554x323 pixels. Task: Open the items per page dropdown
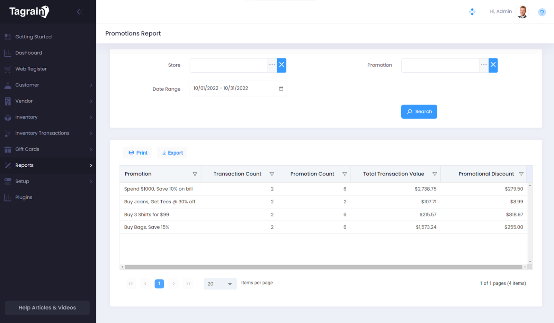pos(220,284)
